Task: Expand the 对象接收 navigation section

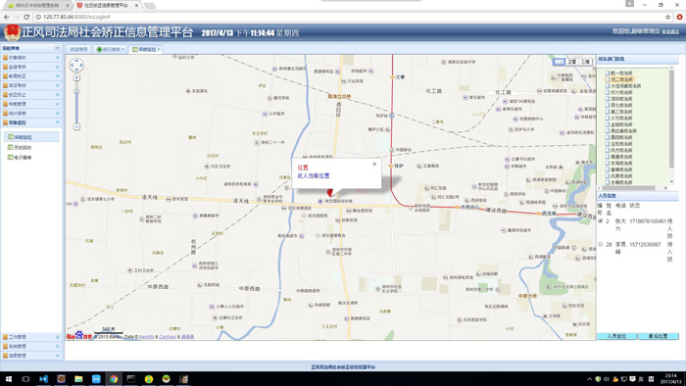Action: (31, 57)
